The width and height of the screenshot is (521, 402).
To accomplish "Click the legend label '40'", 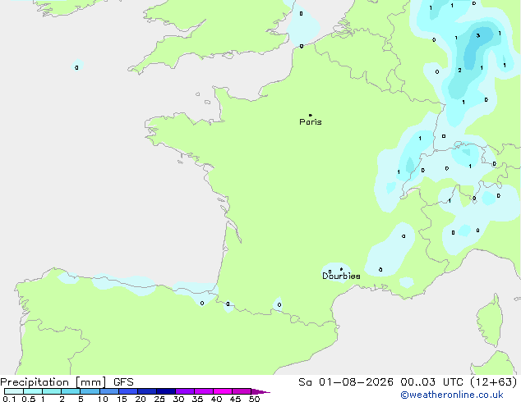I will click(x=216, y=399).
